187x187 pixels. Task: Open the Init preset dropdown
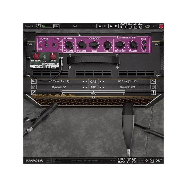click(78, 26)
